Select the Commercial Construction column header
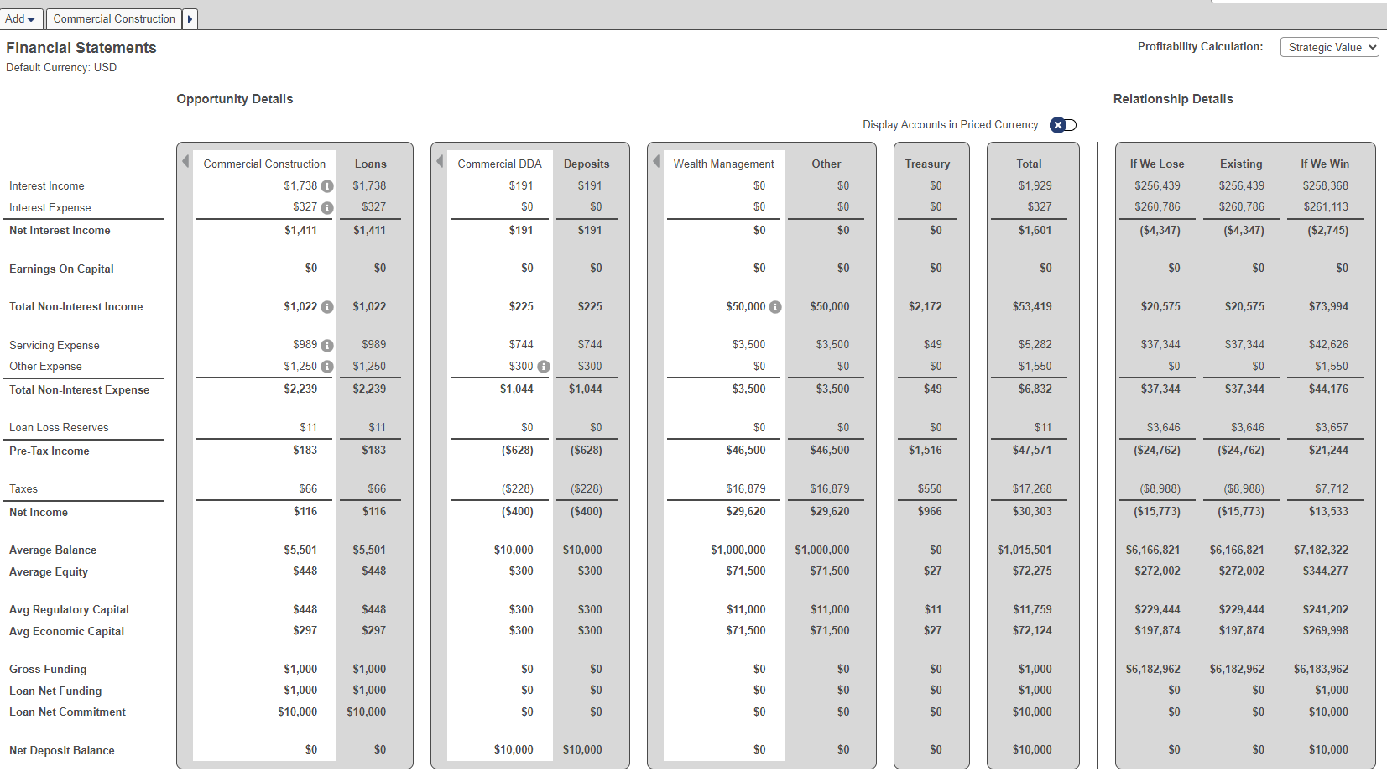 tap(264, 164)
